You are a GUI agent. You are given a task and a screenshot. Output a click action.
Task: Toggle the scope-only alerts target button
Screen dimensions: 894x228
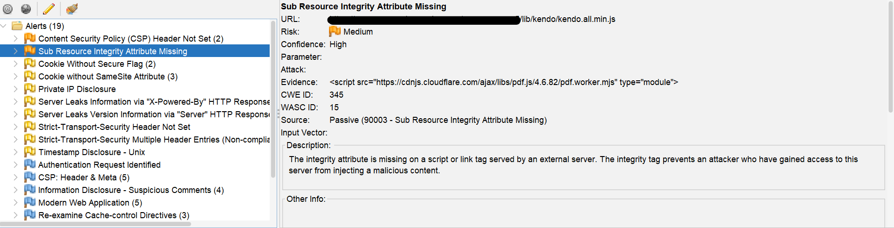tap(8, 9)
